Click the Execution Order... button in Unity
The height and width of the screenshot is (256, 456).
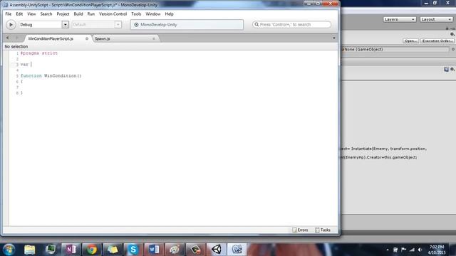point(437,41)
